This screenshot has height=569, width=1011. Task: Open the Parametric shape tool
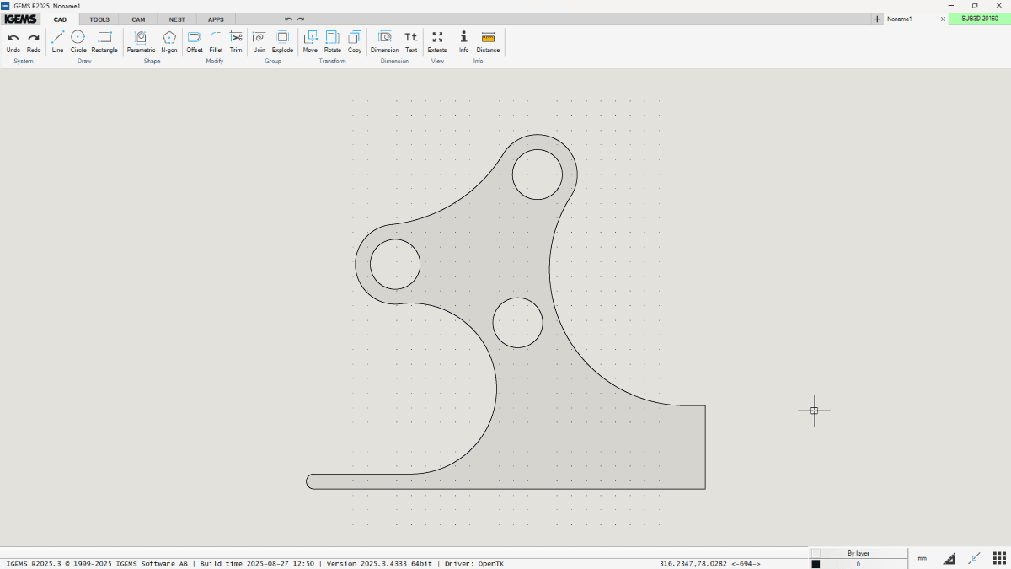click(141, 40)
